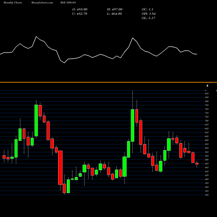Click the 365 price axis label

coord(207,187)
